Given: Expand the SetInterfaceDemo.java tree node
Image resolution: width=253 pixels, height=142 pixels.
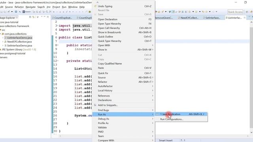Looking at the screenshot, I should (x=3, y=46).
